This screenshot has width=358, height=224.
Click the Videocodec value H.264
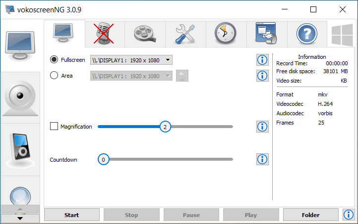pyautogui.click(x=325, y=104)
